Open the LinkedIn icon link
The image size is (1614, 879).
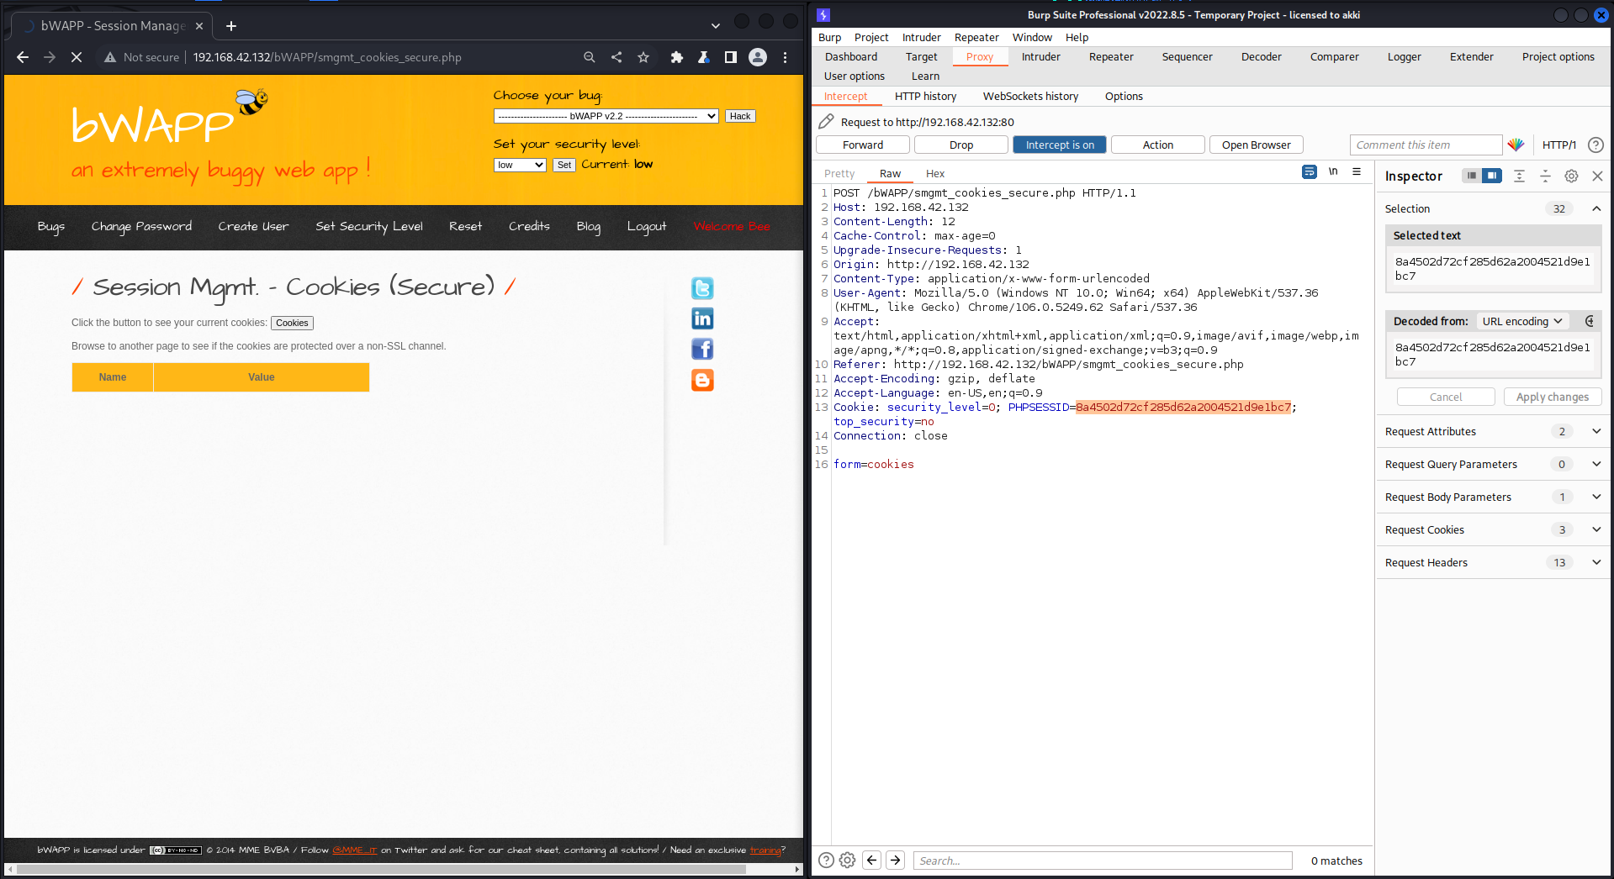702,318
